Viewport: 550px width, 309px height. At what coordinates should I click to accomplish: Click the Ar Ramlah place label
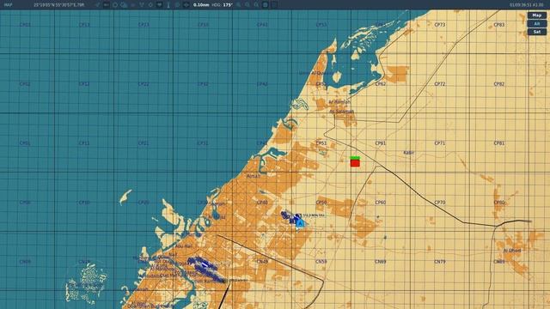339,102
